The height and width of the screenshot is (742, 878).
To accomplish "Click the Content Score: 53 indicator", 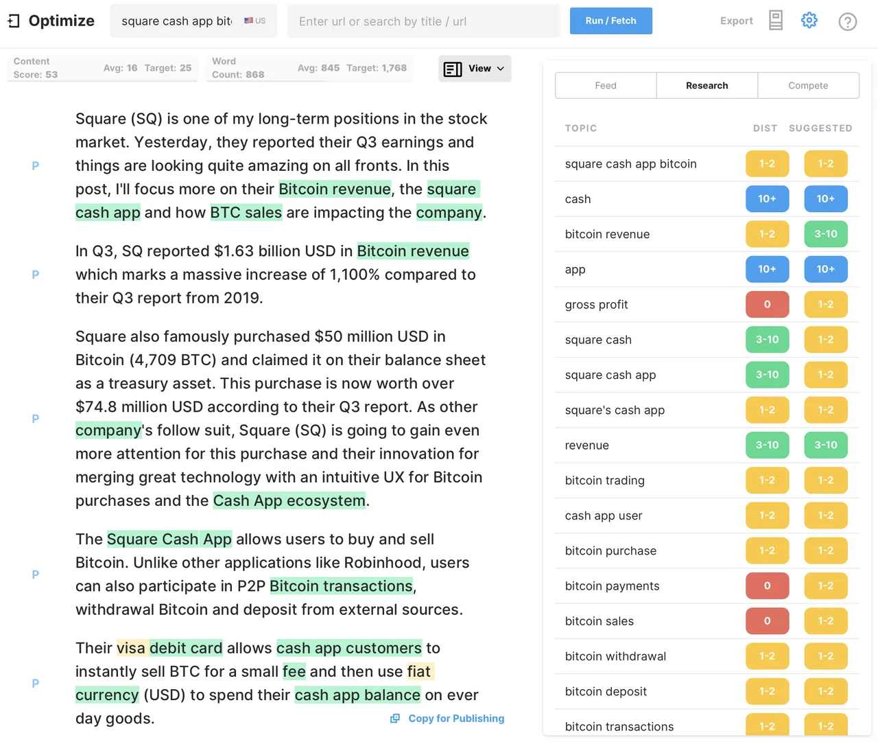I will (36, 68).
